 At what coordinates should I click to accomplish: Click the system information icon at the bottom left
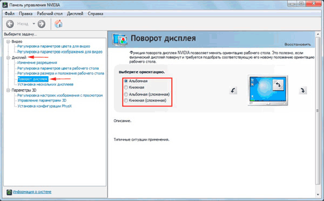[x=9, y=192]
